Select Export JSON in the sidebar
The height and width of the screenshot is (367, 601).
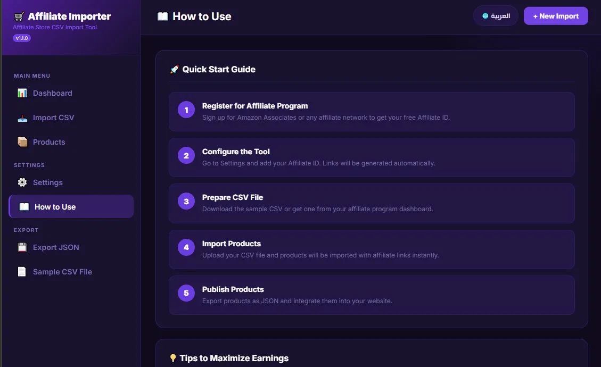56,247
